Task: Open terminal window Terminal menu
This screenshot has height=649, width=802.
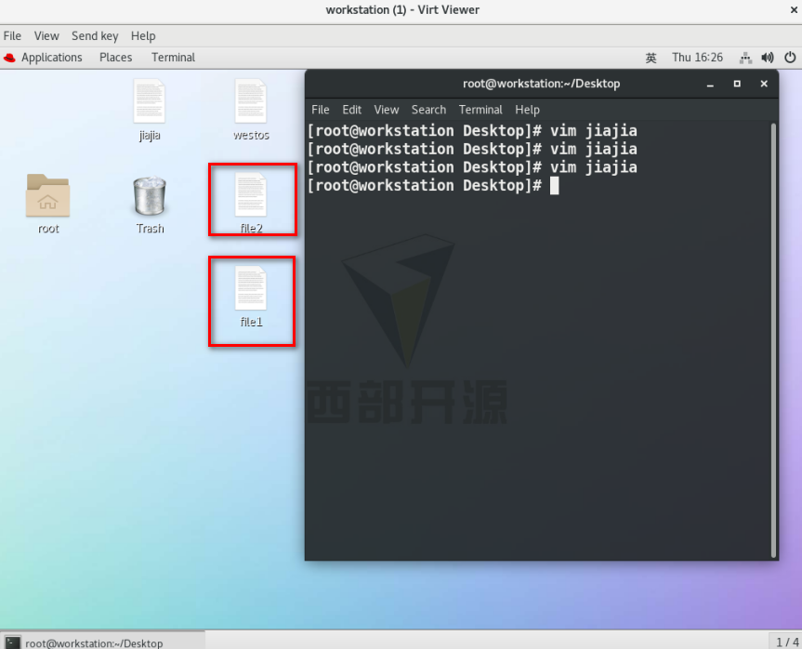Action: pyautogui.click(x=480, y=110)
